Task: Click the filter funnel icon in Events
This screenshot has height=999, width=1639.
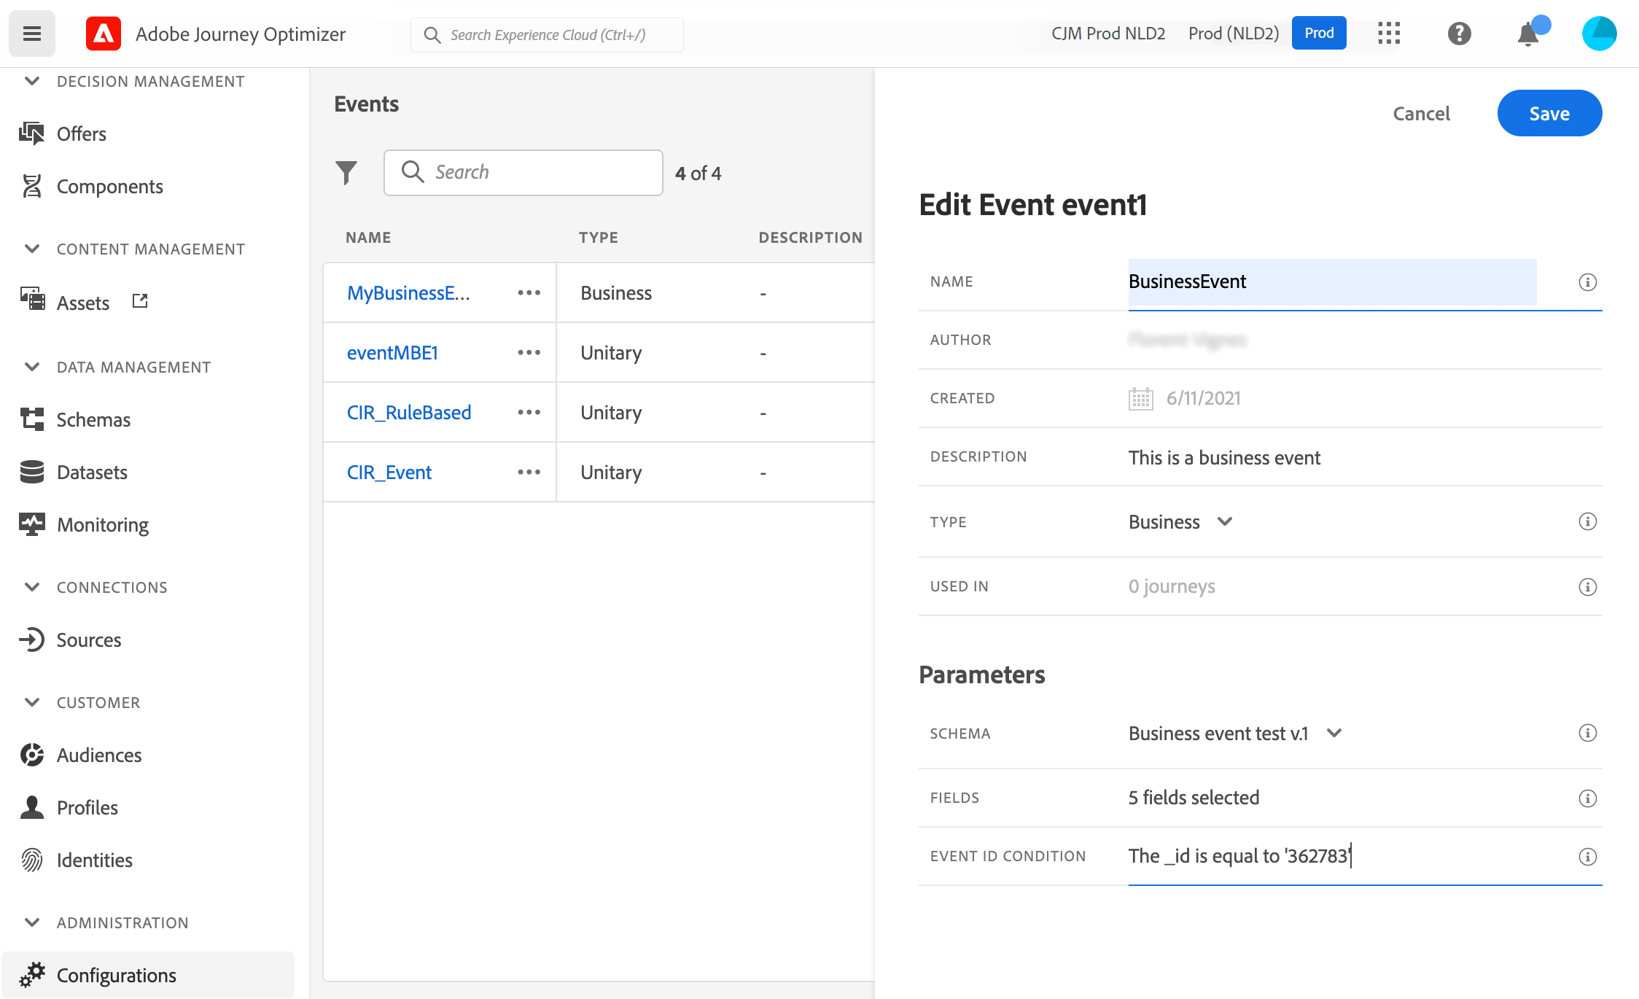Action: (346, 173)
